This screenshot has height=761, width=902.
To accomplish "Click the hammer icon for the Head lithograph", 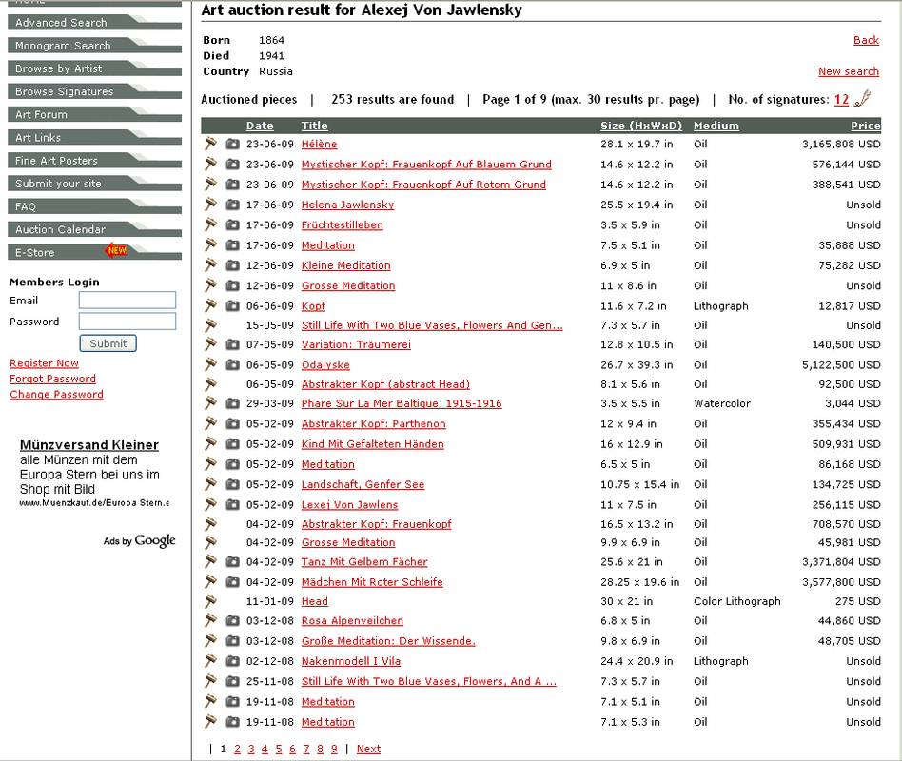I will click(210, 601).
